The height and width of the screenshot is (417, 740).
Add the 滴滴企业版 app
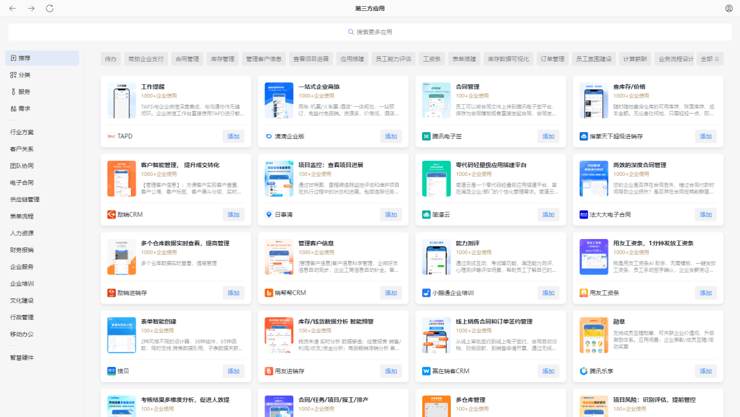391,136
